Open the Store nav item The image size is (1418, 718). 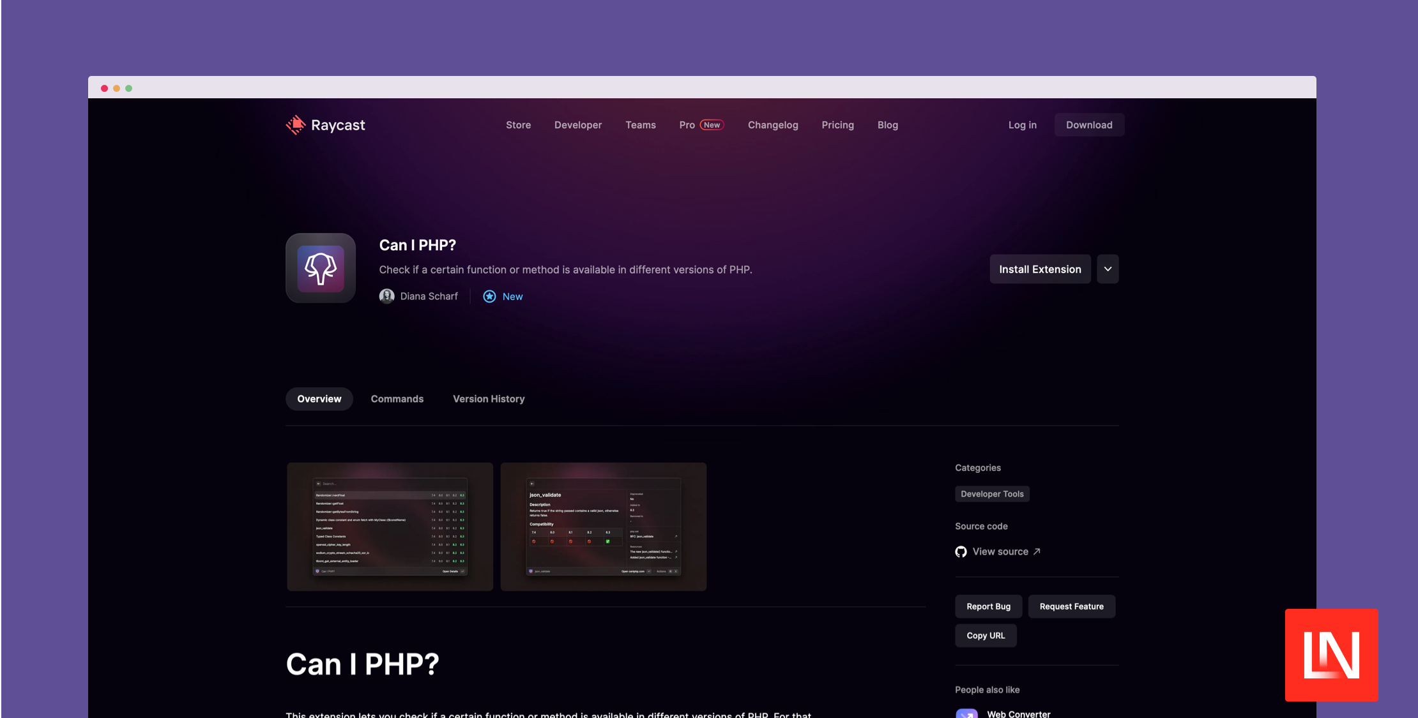[518, 125]
